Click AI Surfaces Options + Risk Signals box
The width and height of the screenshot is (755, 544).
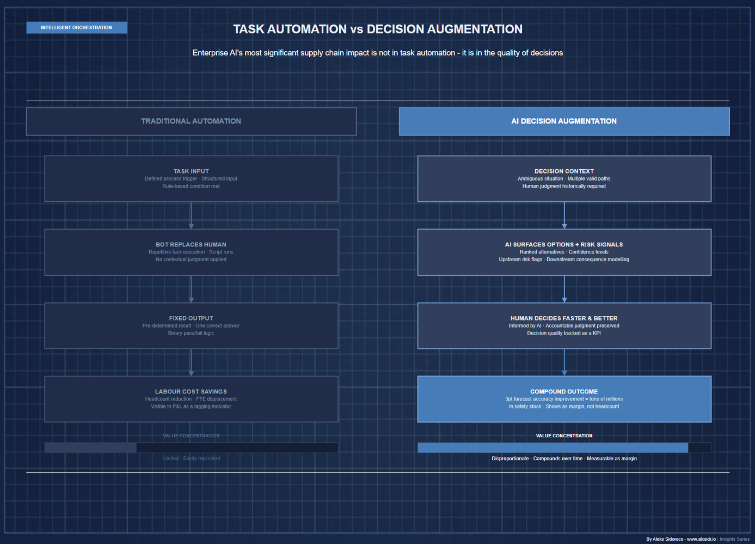pyautogui.click(x=564, y=252)
